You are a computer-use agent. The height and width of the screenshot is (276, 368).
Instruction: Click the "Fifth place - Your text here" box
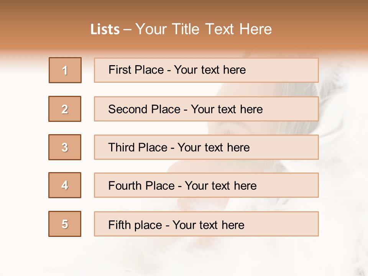pos(206,224)
